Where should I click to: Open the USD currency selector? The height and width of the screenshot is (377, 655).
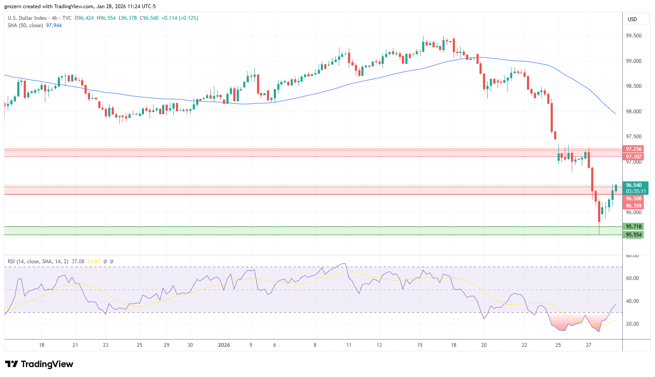pos(636,19)
